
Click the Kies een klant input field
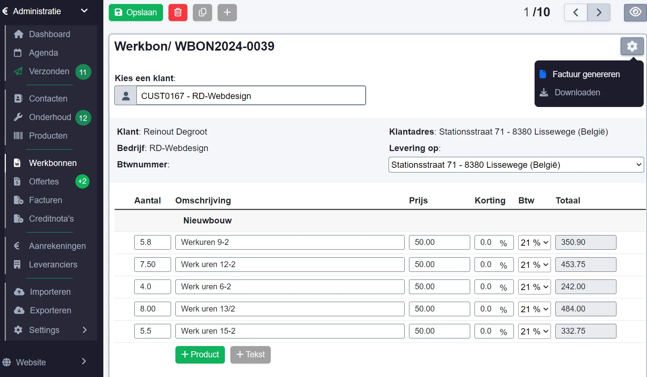pyautogui.click(x=251, y=96)
